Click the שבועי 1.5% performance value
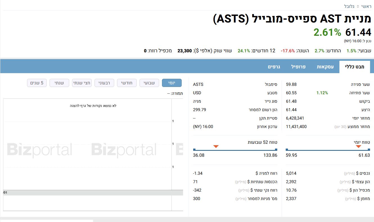 tap(352, 51)
